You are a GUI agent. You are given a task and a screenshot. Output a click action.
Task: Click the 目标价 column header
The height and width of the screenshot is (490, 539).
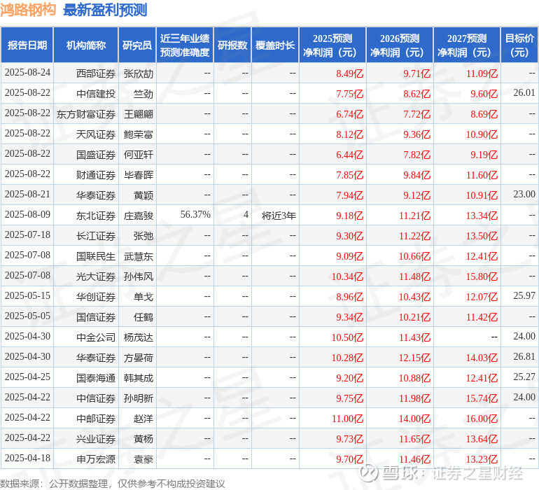pyautogui.click(x=519, y=45)
